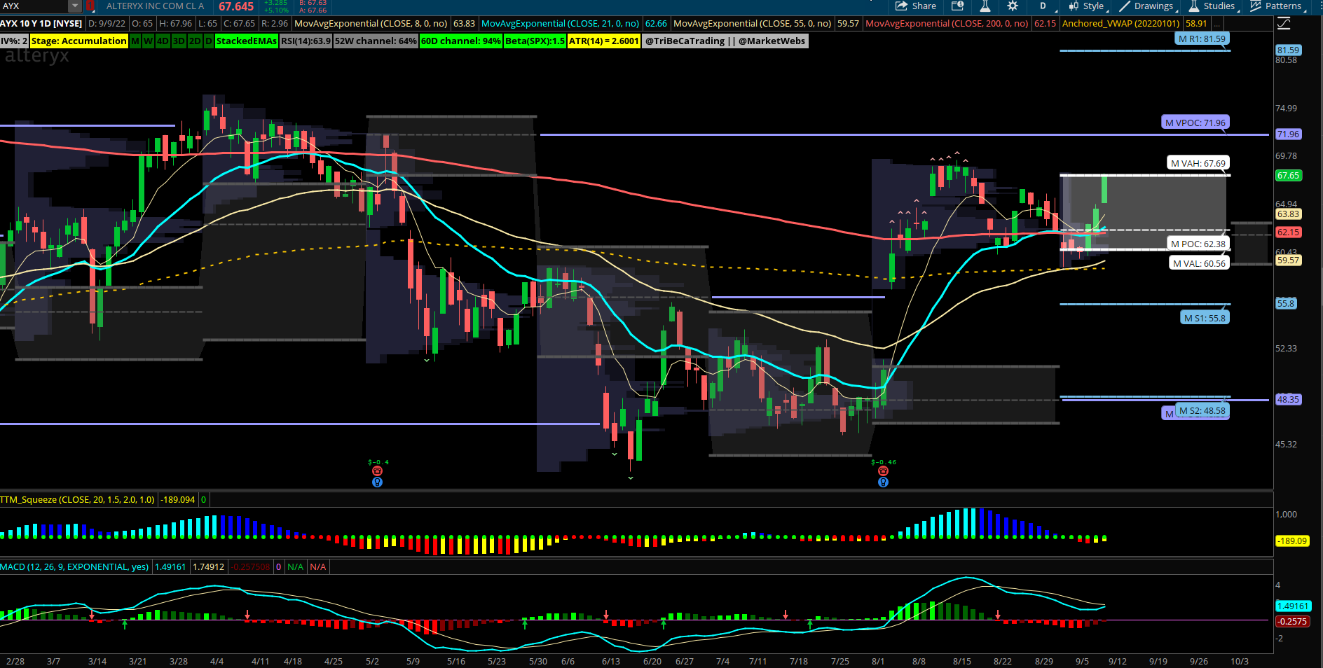Click MovAvgExponential (CLOSE, 8) label
This screenshot has width=1323, height=668.
coord(371,24)
